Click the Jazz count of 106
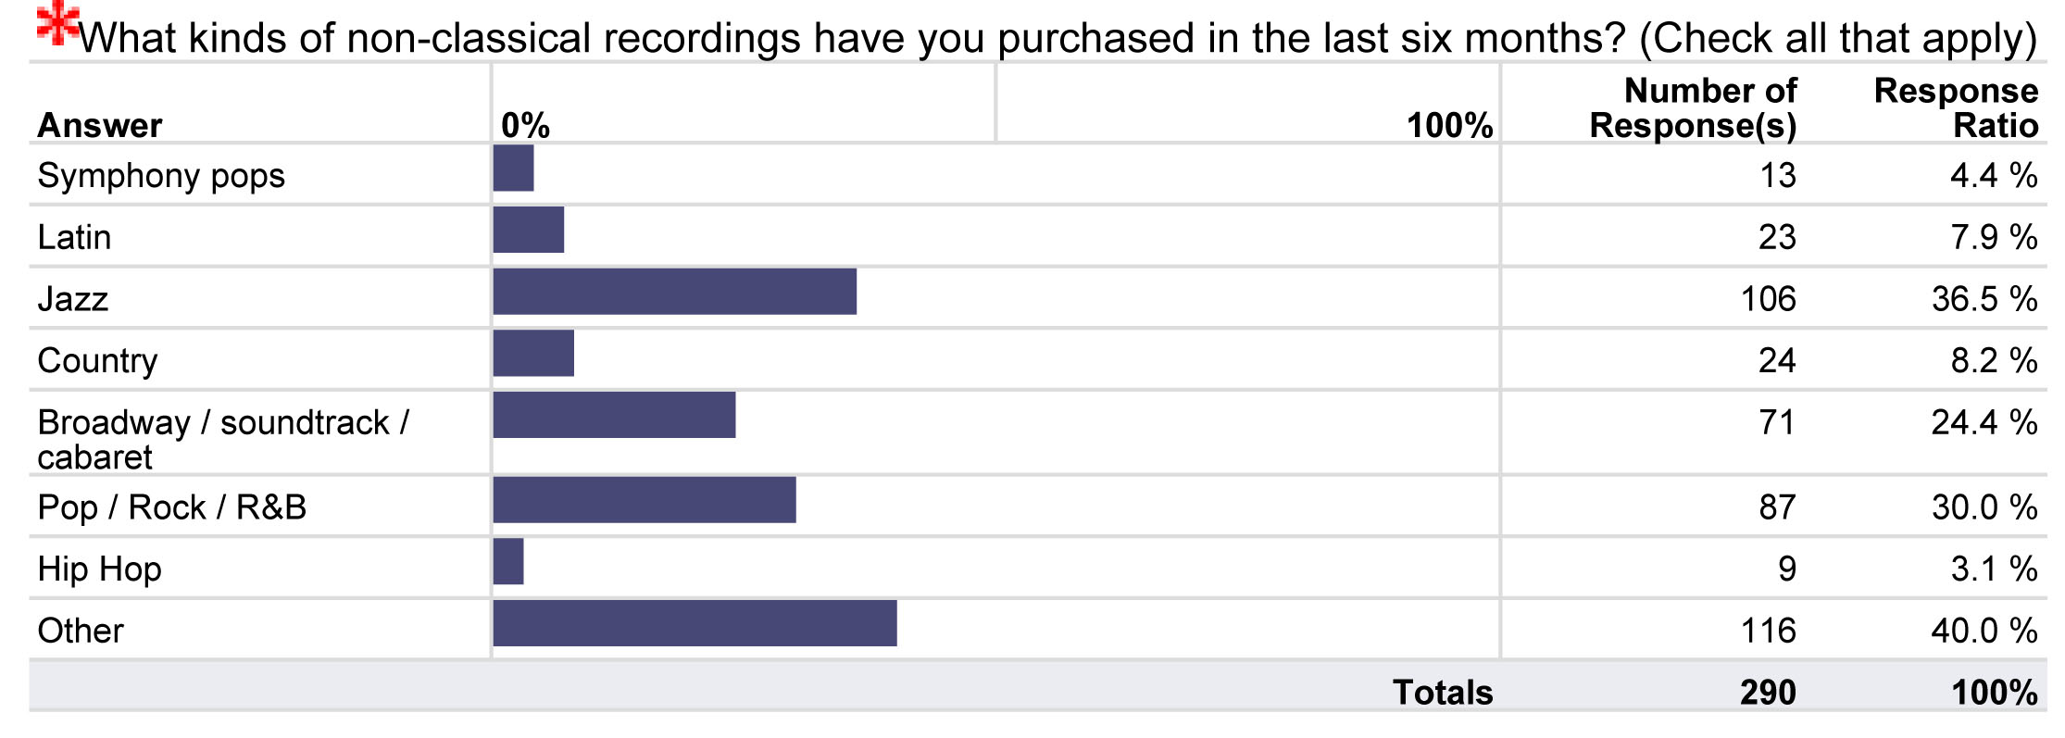The image size is (2065, 738). pos(1768,298)
